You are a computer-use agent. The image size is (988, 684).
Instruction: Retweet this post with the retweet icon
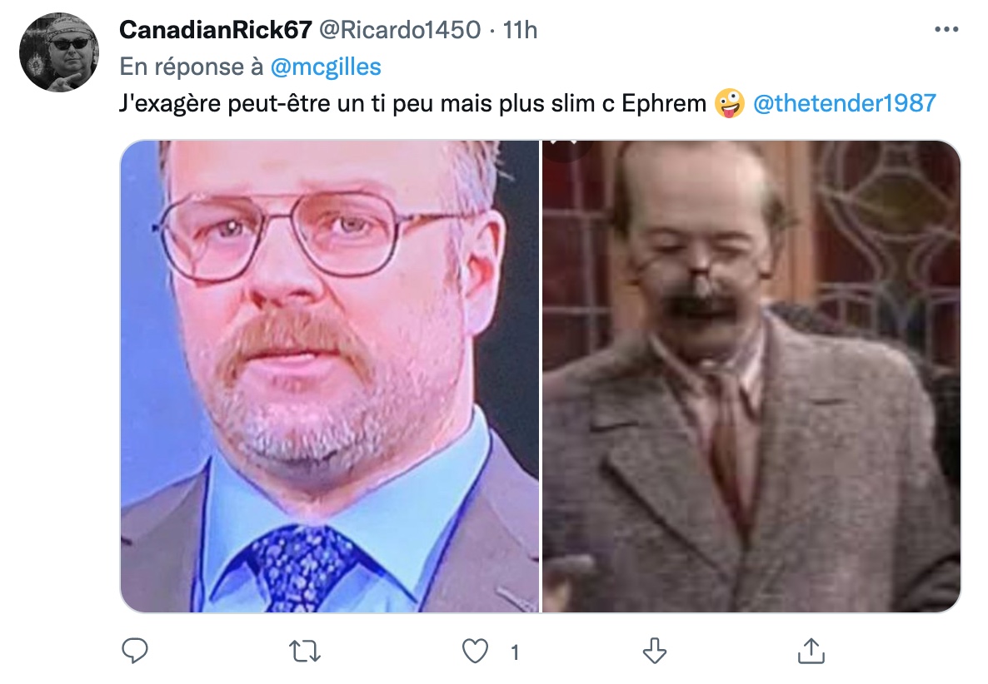(304, 652)
